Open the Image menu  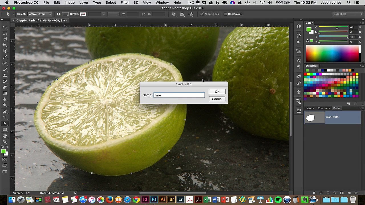tap(70, 3)
